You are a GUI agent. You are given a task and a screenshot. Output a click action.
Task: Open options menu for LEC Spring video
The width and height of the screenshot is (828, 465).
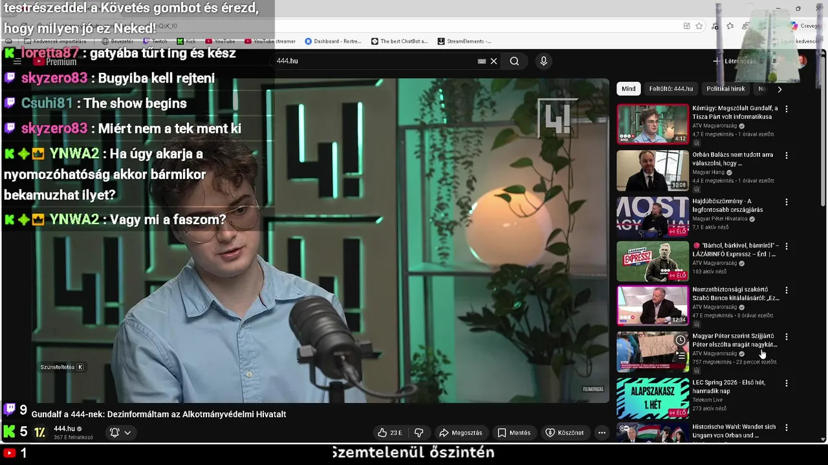[787, 384]
